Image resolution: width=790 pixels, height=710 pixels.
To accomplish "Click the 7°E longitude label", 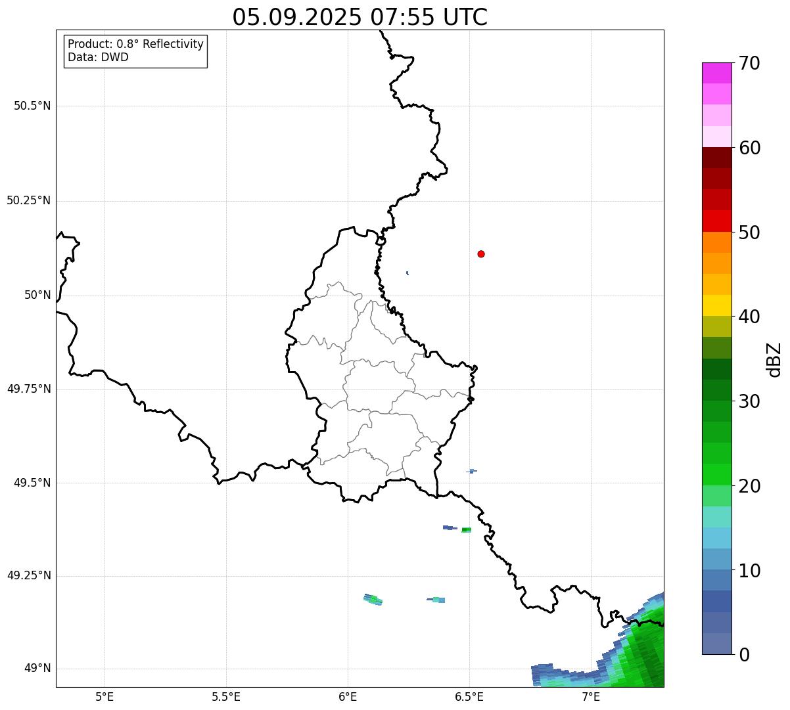I will tap(591, 696).
